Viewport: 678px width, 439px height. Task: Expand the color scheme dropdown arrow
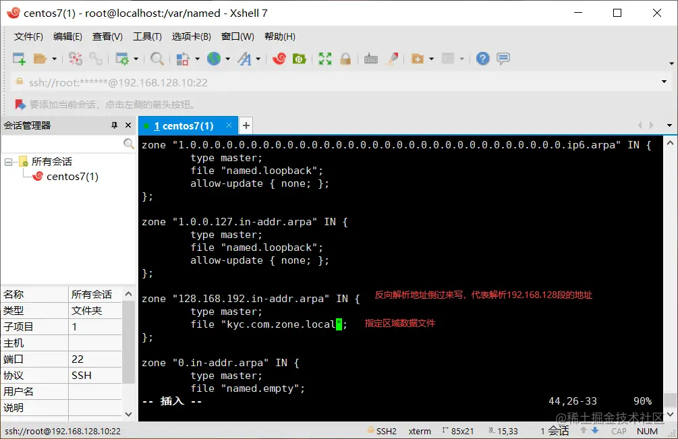[197, 59]
